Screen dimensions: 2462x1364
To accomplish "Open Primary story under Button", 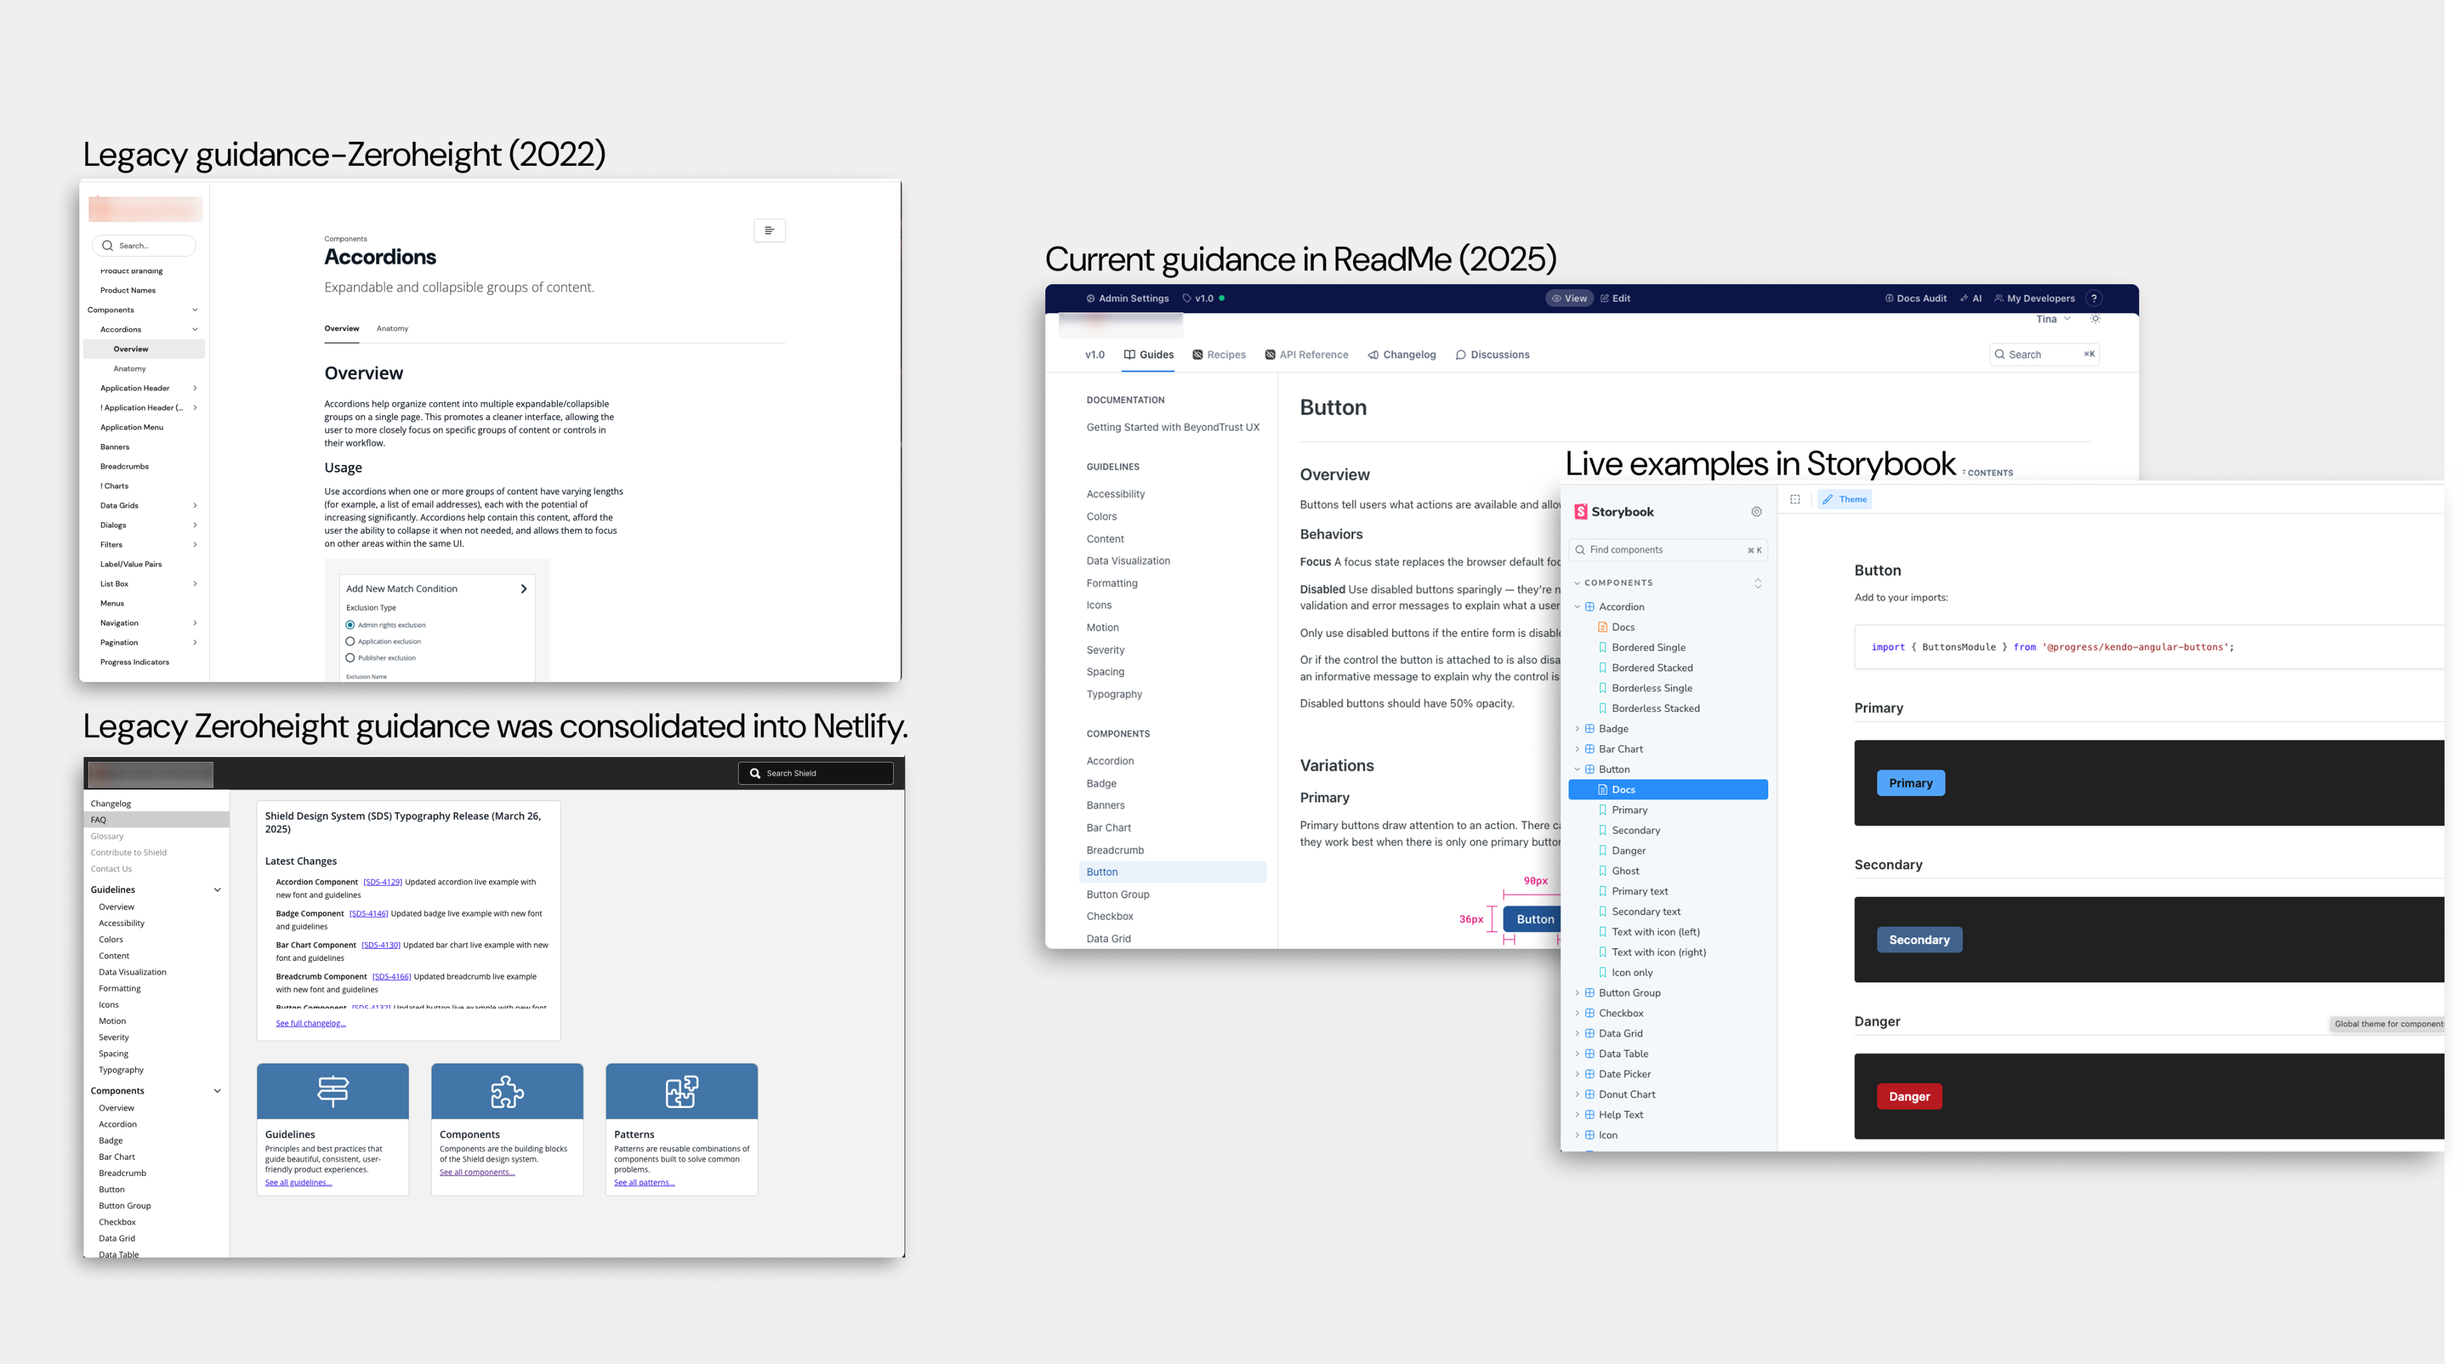I will click(1628, 810).
